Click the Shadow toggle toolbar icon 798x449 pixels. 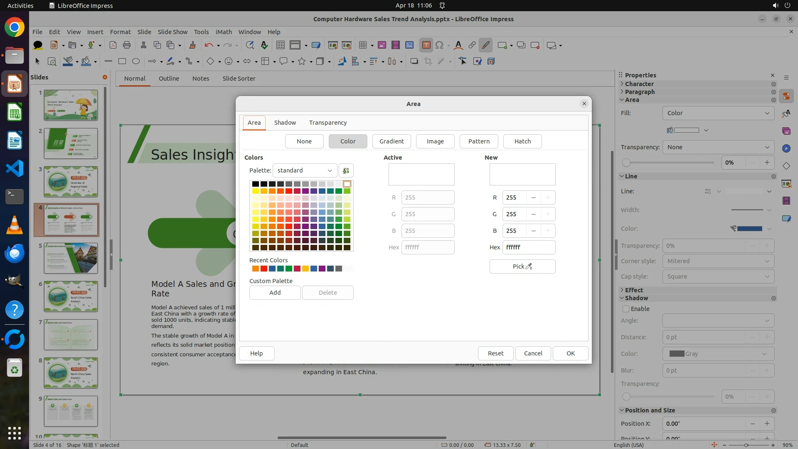[414, 61]
